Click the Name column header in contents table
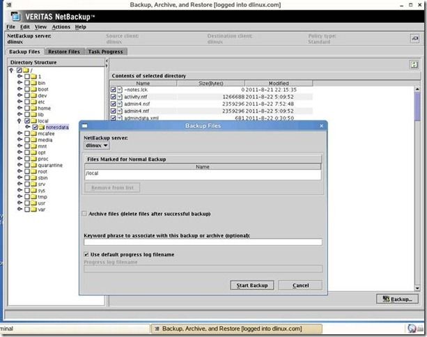 [x=143, y=84]
